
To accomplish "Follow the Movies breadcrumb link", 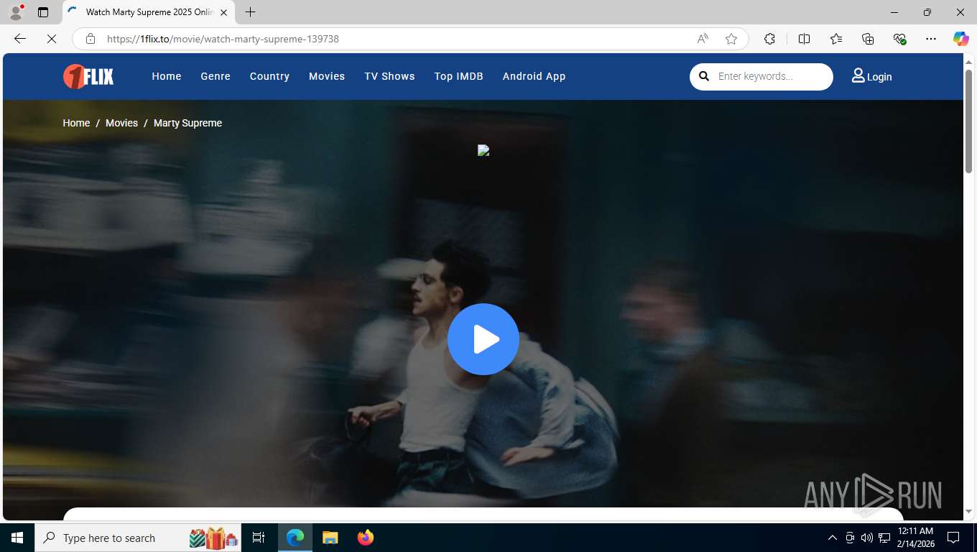I will click(x=121, y=123).
